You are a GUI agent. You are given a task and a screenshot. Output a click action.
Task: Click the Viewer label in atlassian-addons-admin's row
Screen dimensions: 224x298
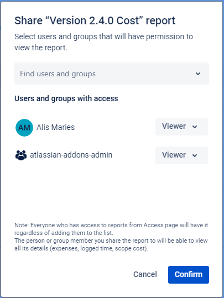click(x=174, y=155)
